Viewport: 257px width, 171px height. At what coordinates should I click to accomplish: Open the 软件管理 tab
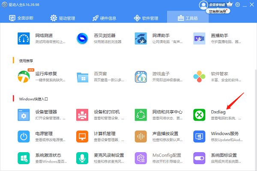(x=146, y=18)
